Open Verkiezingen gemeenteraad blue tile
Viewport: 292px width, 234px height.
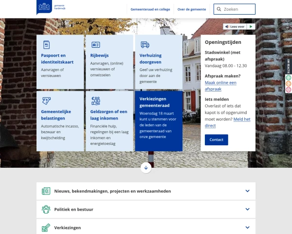(159, 121)
